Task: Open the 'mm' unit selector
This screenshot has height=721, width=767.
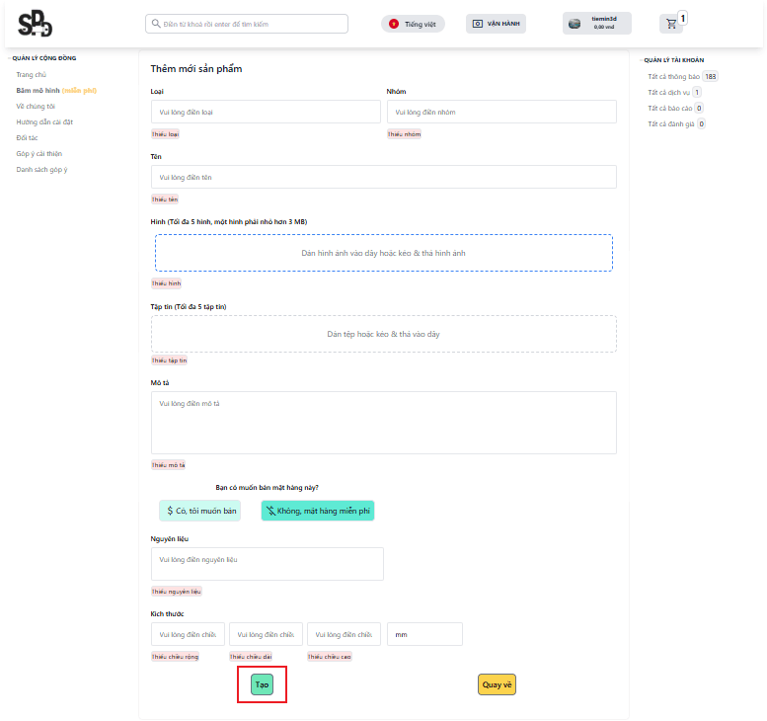Action: (424, 634)
